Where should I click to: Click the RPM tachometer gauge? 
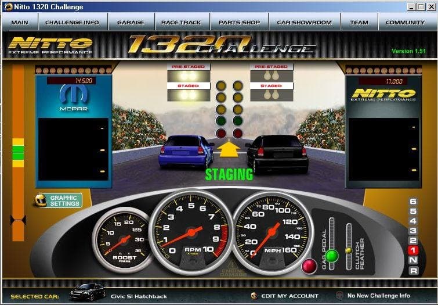(191, 232)
